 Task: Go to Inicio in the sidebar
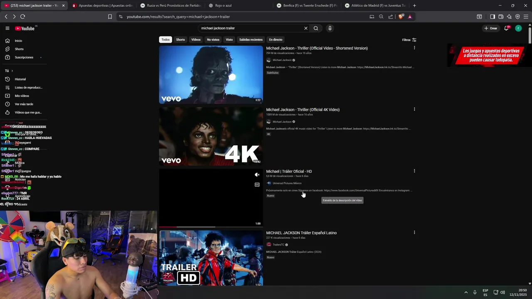(18, 41)
